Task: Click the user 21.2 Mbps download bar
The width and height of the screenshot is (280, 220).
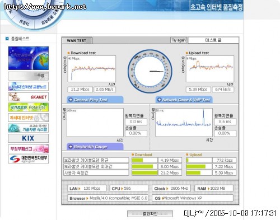Action: click(144, 173)
